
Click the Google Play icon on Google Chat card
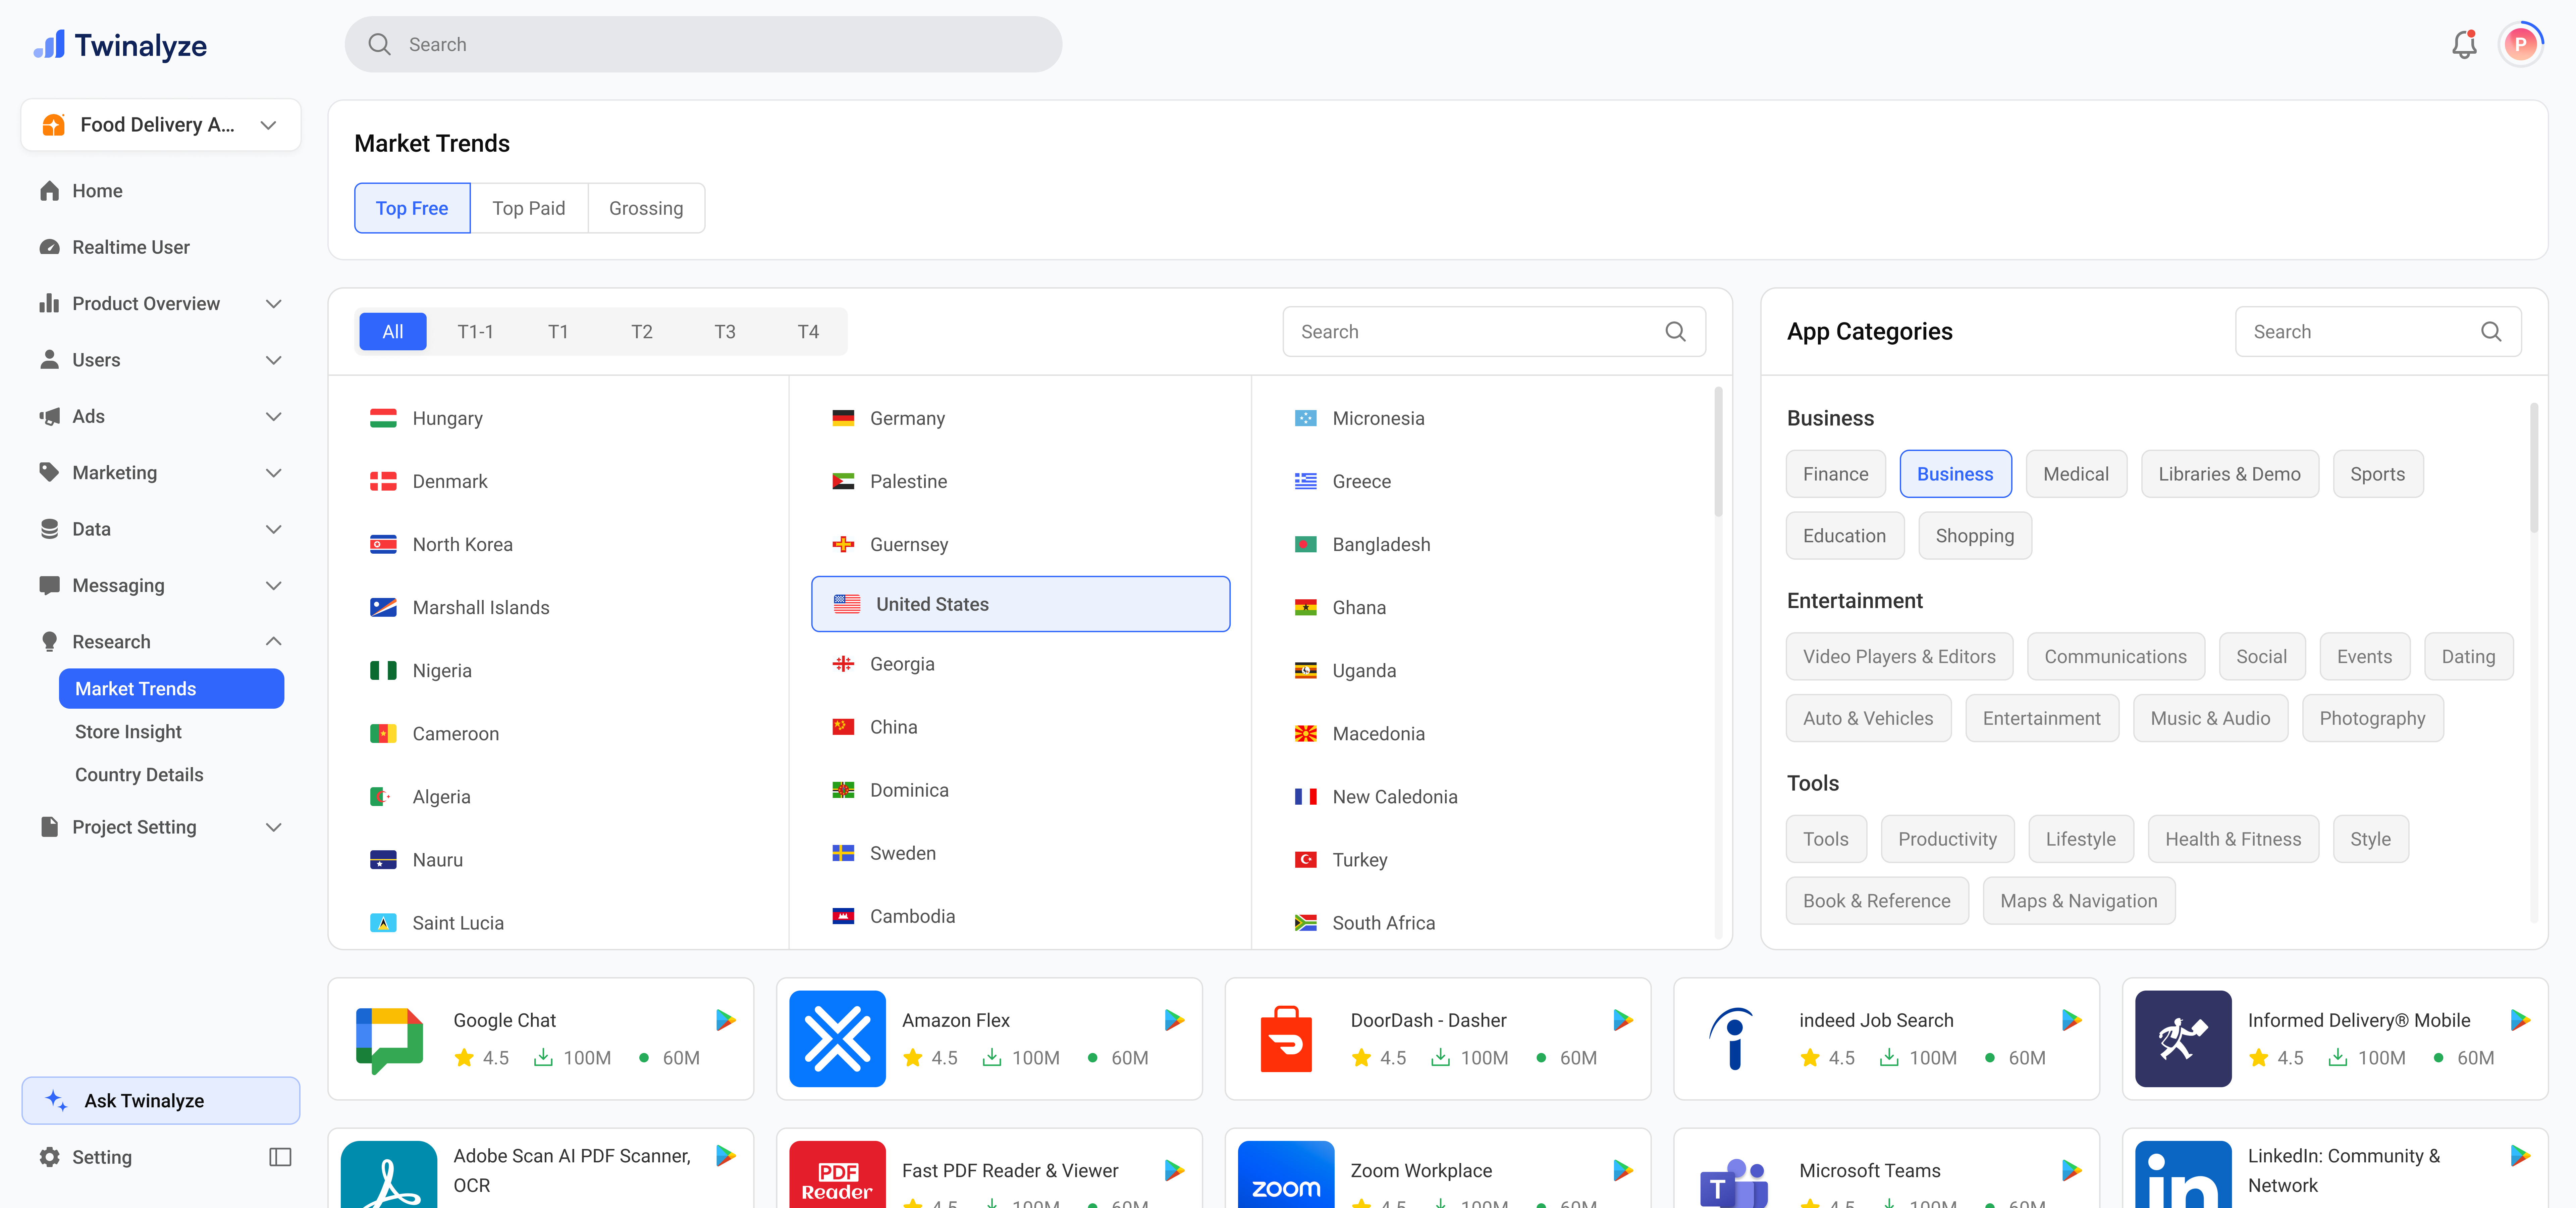726,1020
